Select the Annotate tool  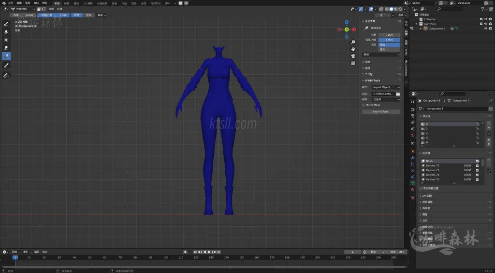point(6,75)
